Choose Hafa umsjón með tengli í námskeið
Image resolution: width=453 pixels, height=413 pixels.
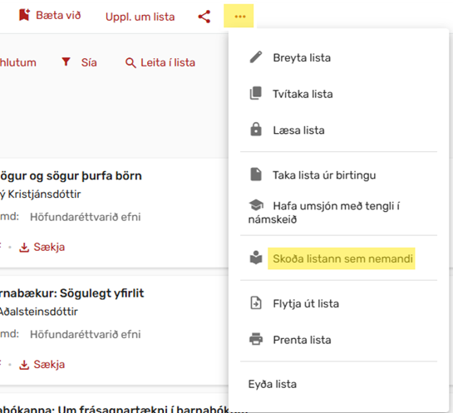point(324,212)
